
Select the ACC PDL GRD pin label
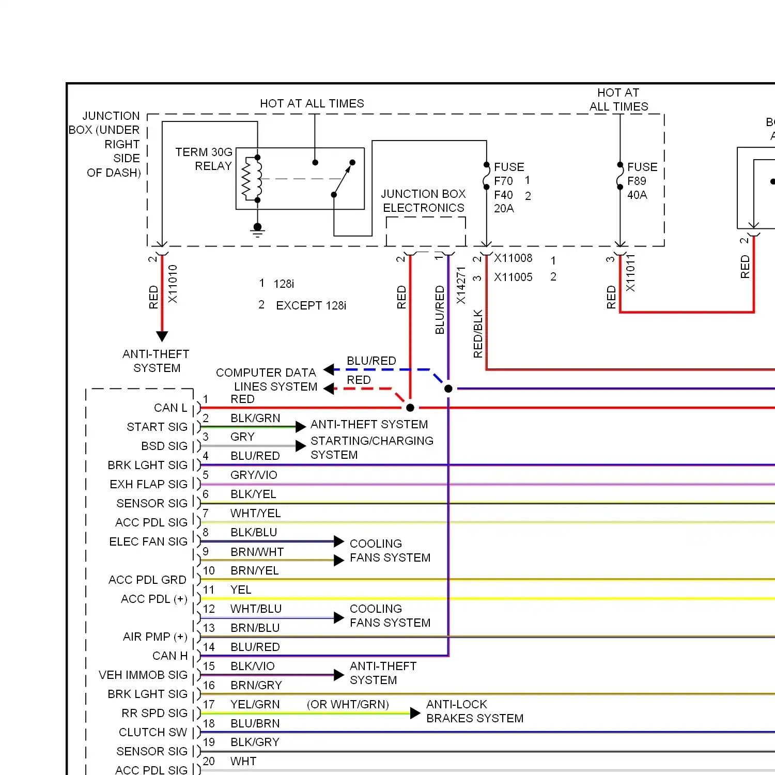(x=147, y=580)
